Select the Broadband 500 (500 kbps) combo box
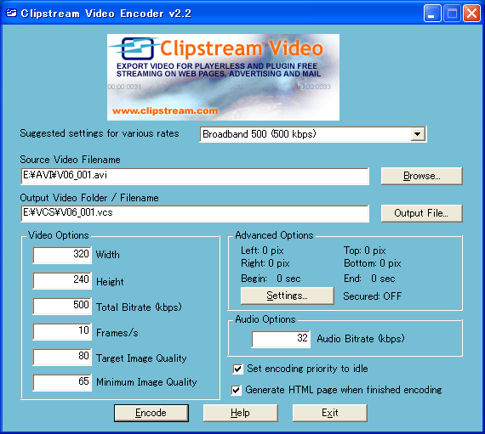 click(x=313, y=134)
